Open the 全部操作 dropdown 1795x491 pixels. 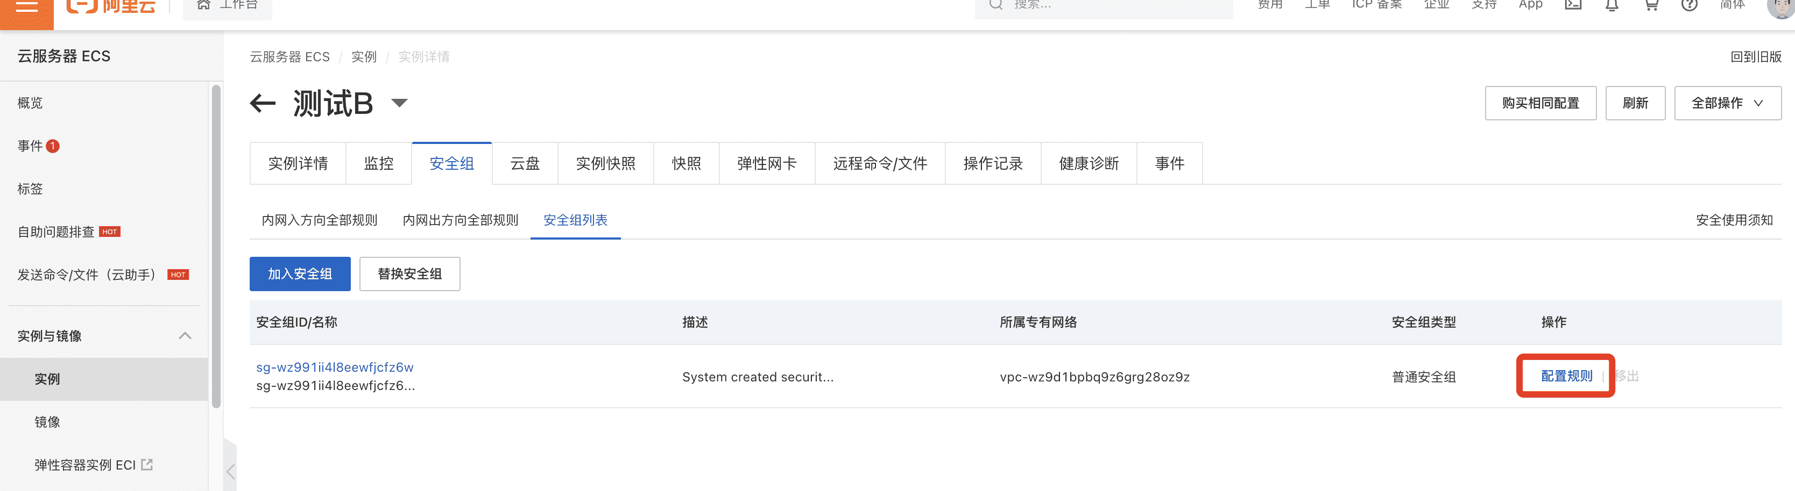click(1727, 103)
